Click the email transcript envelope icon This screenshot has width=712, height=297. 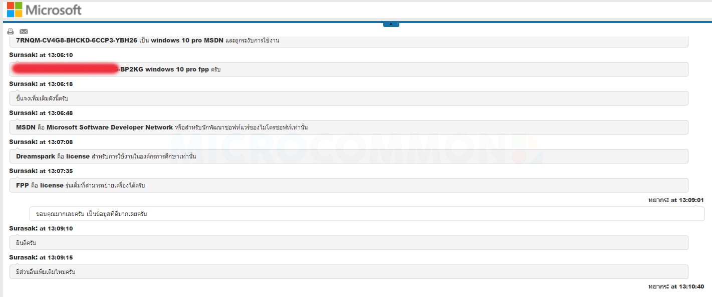[x=24, y=31]
